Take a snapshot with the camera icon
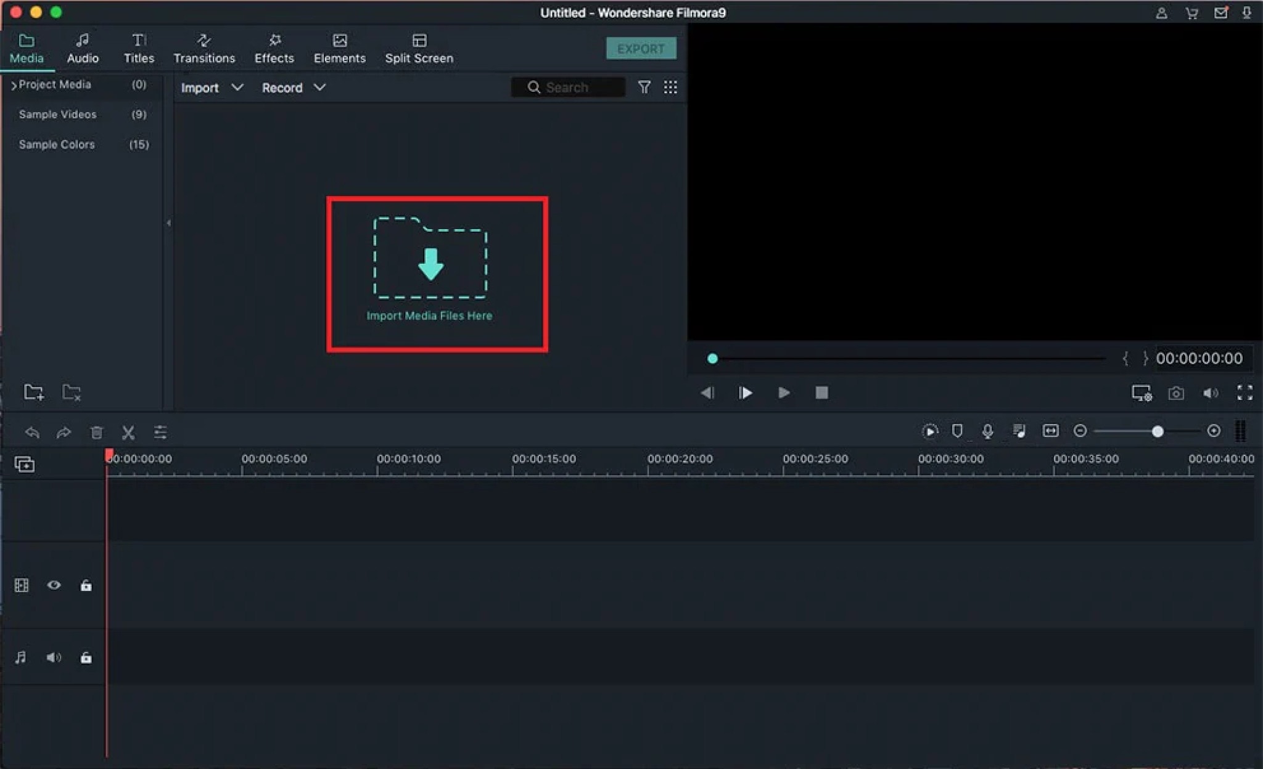This screenshot has width=1263, height=769. tap(1175, 393)
